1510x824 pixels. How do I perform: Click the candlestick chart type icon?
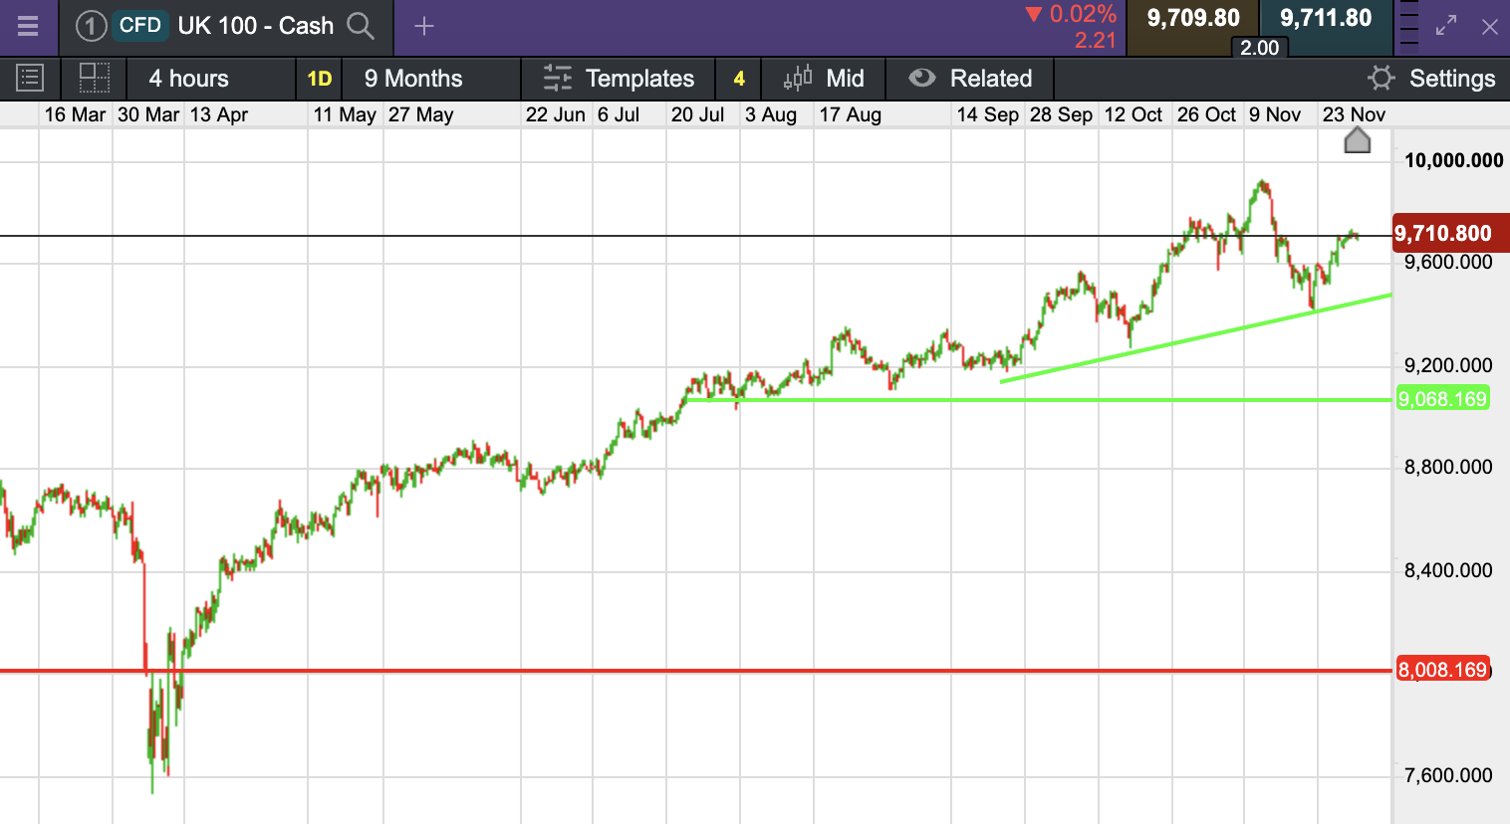tap(798, 78)
